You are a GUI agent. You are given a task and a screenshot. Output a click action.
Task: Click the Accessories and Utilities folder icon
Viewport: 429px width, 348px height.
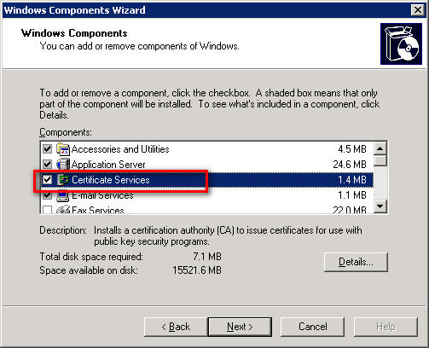63,149
